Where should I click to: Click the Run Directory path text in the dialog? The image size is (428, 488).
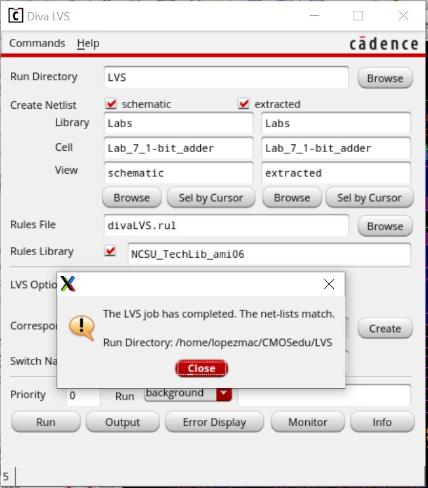pyautogui.click(x=217, y=342)
